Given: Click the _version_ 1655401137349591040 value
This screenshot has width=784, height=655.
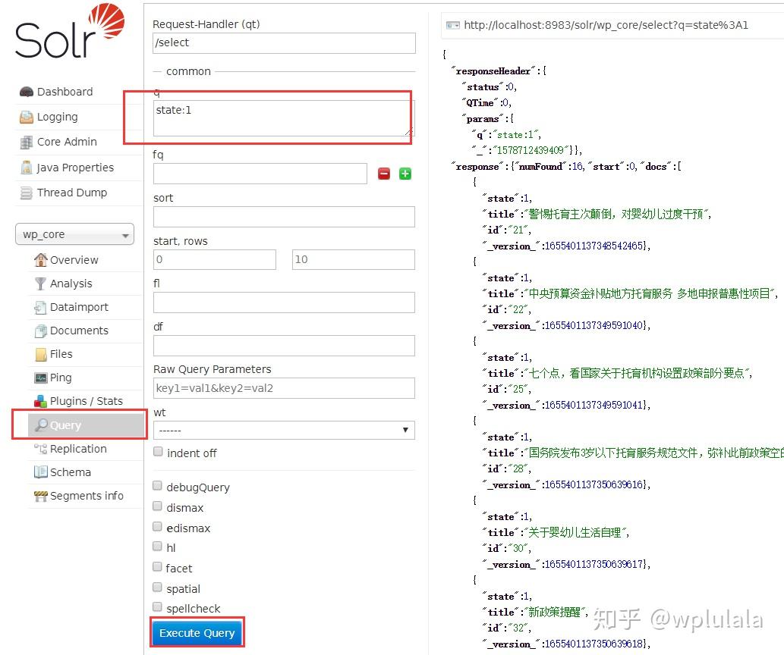Looking at the screenshot, I should pyautogui.click(x=594, y=326).
